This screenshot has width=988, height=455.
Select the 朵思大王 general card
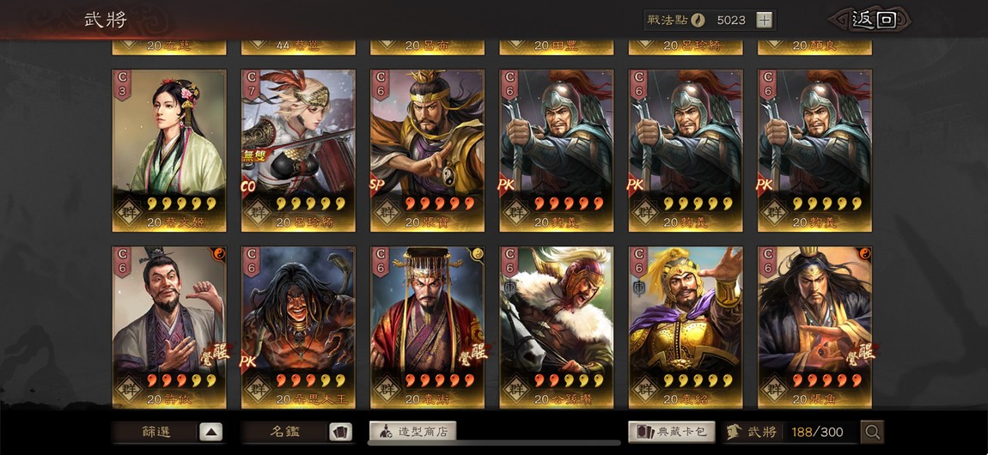(x=298, y=327)
